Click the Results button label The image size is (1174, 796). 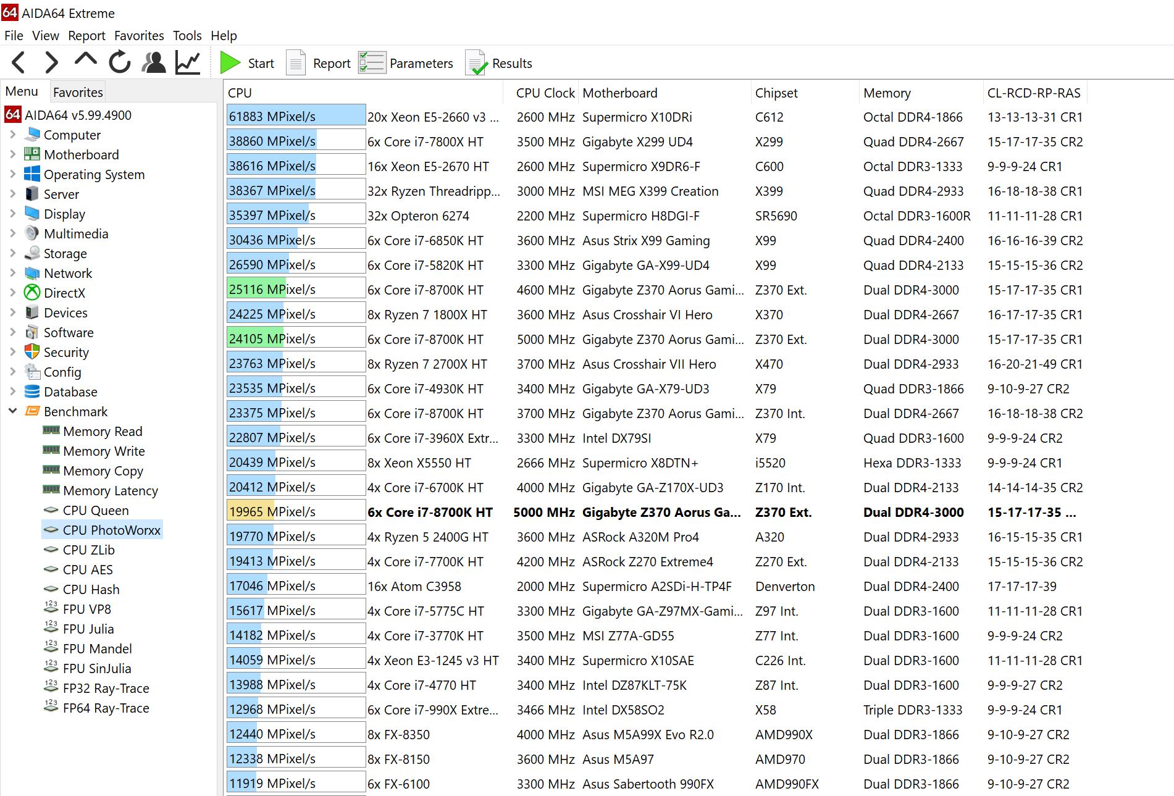(x=512, y=63)
